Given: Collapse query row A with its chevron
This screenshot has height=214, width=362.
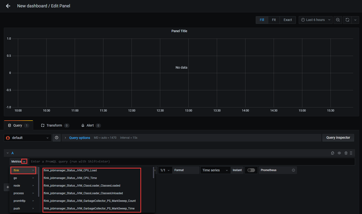Looking at the screenshot, I should [x=8, y=153].
